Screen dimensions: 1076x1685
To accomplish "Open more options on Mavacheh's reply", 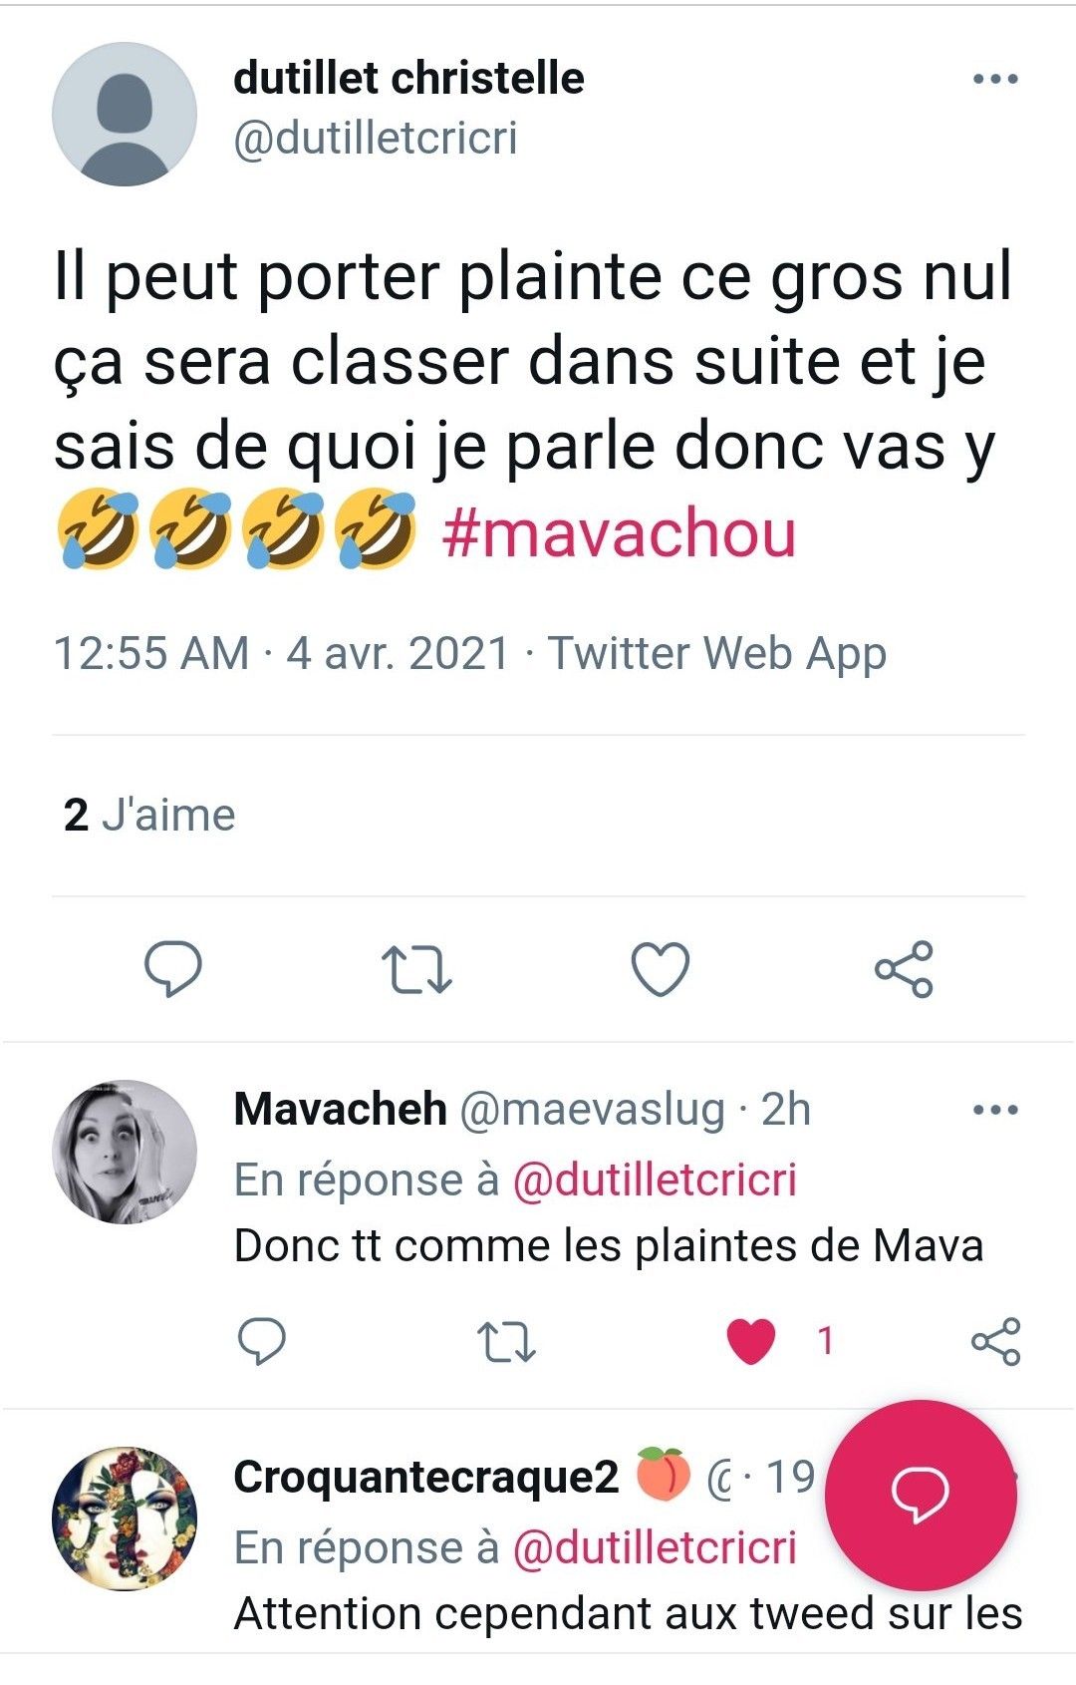I will (x=995, y=1110).
